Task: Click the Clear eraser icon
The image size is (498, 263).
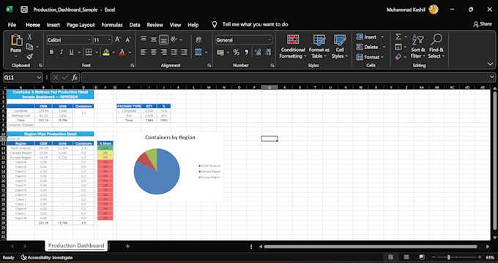Action: coord(398,57)
